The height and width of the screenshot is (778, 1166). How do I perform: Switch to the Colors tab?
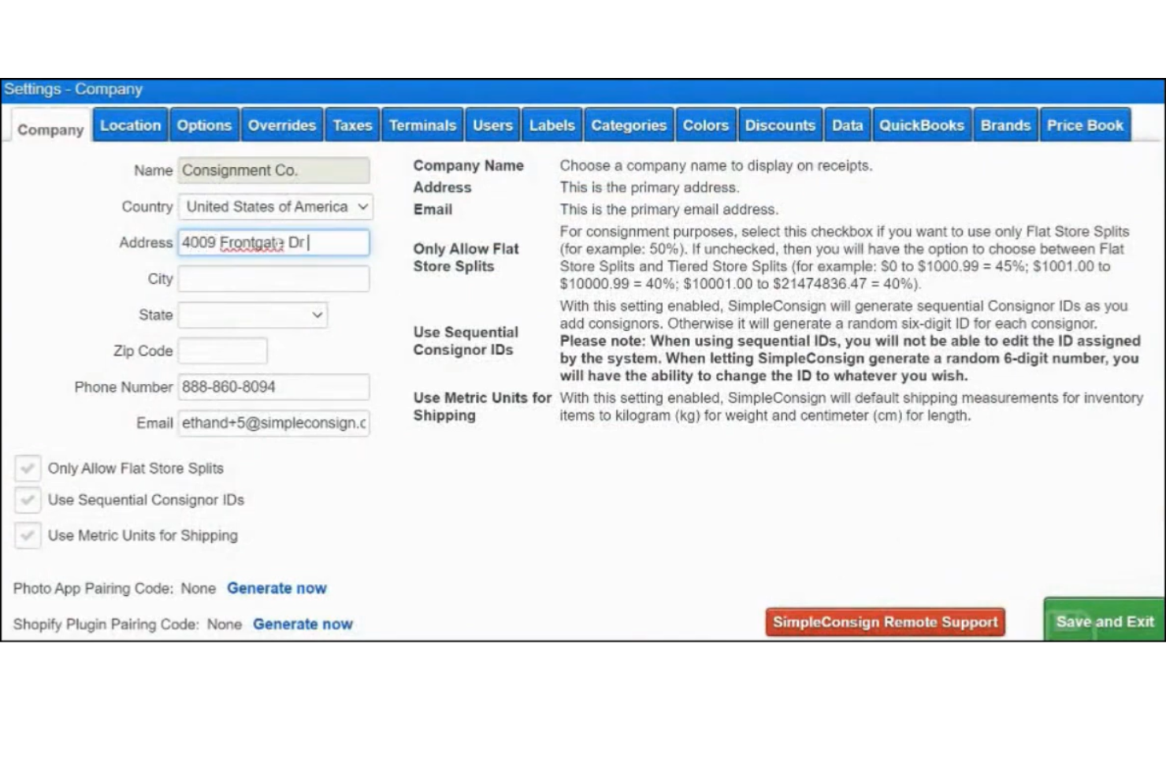(x=705, y=125)
